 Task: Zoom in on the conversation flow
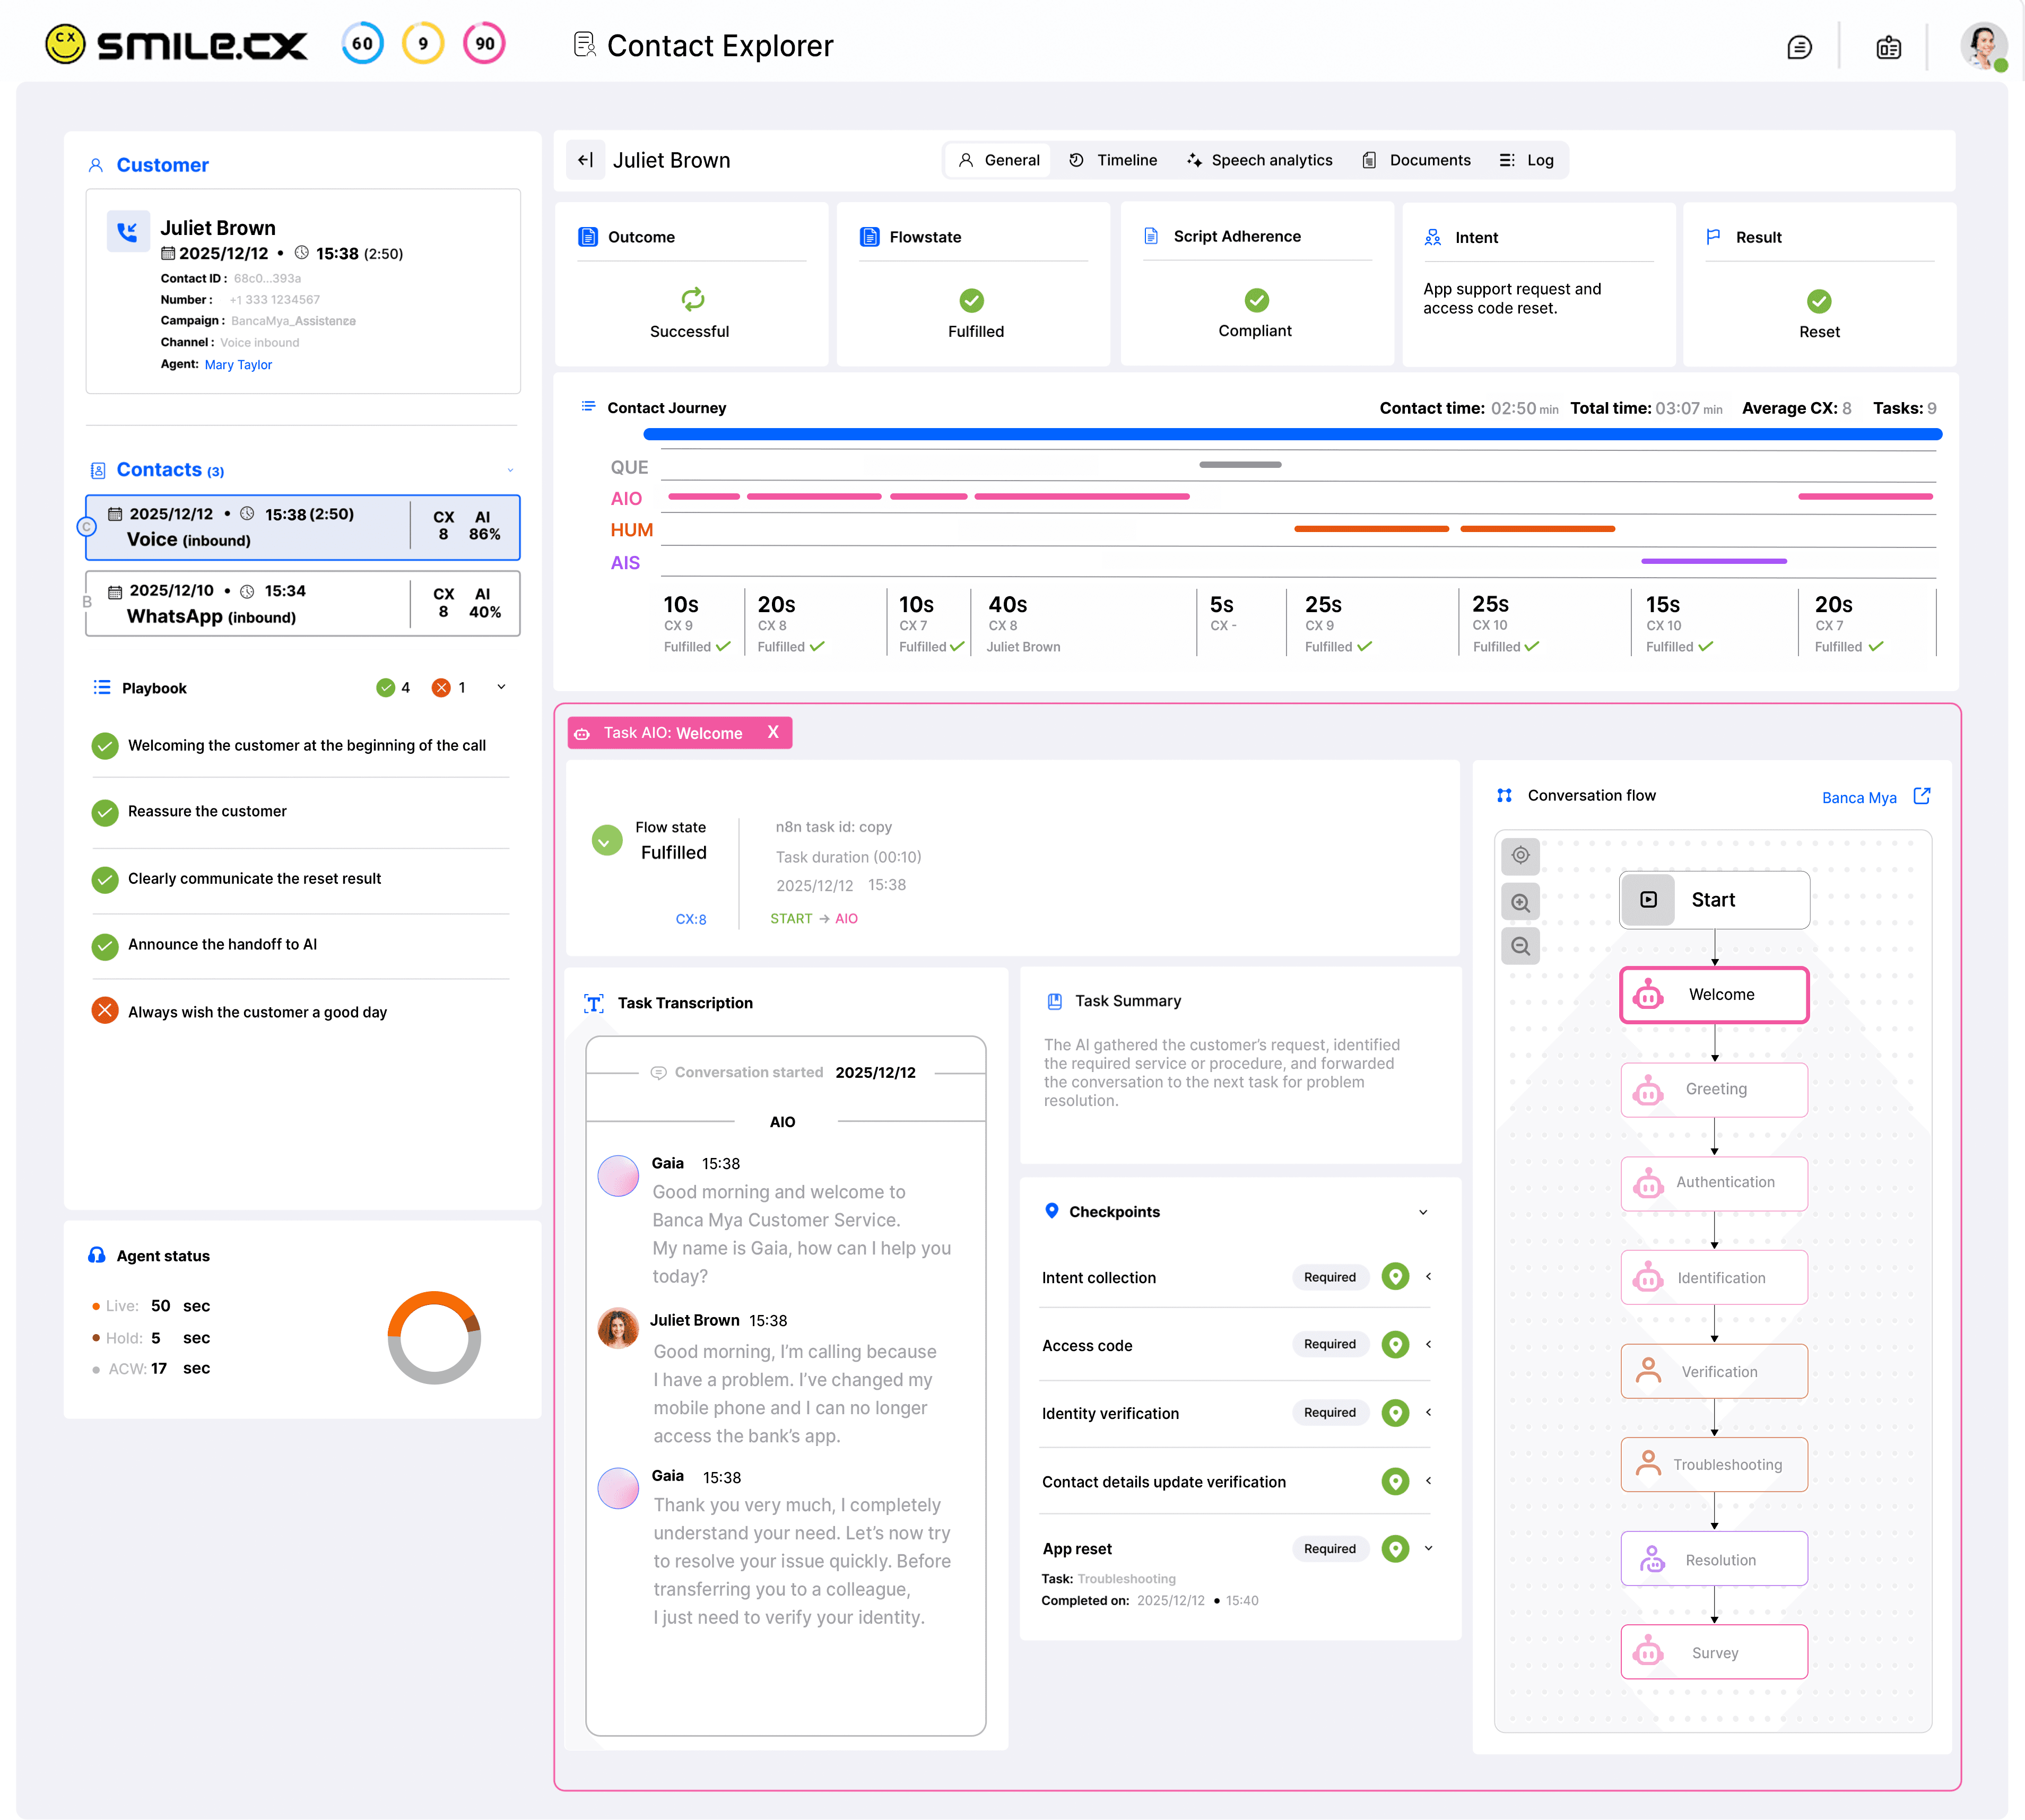[x=1520, y=902]
